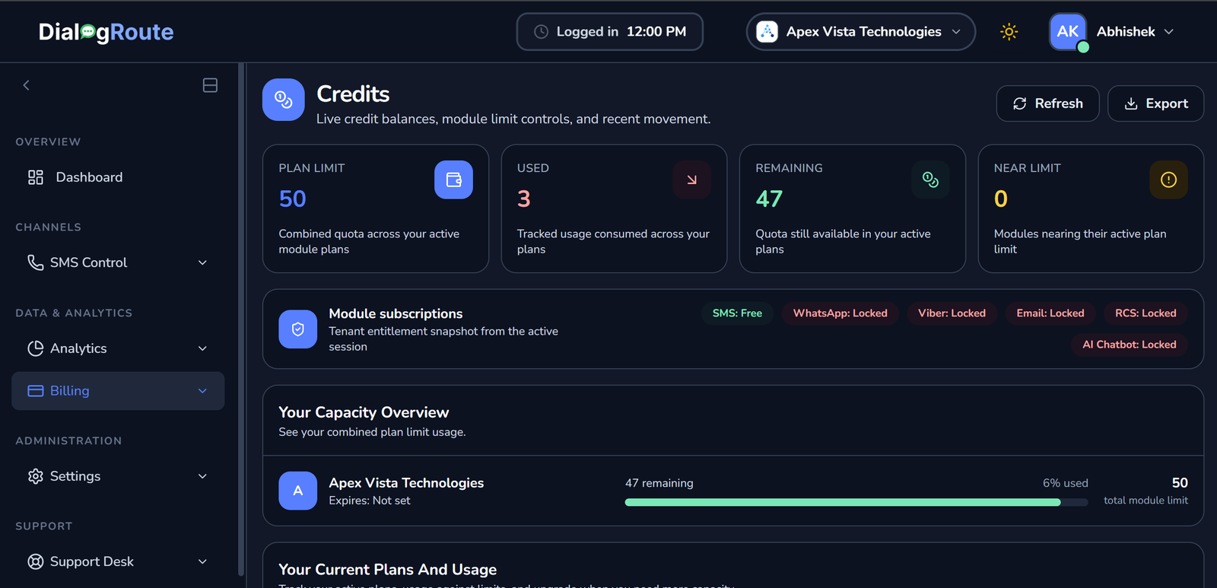Image resolution: width=1217 pixels, height=588 pixels.
Task: Click the Credits page coins icon
Action: coord(284,100)
